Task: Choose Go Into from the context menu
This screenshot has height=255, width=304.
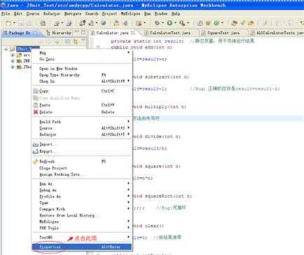Action: click(82, 59)
